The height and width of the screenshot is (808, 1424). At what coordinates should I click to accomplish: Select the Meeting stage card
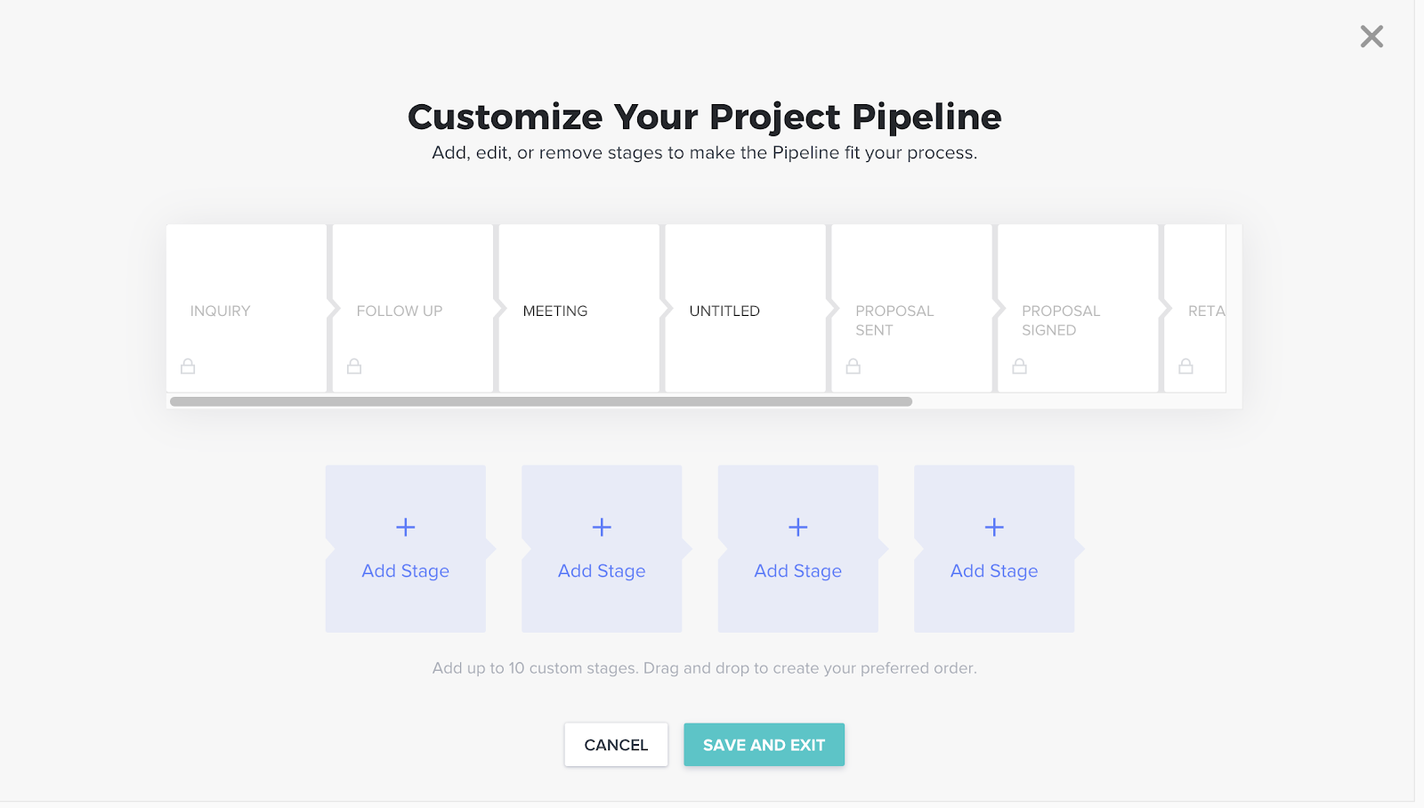pyautogui.click(x=578, y=308)
